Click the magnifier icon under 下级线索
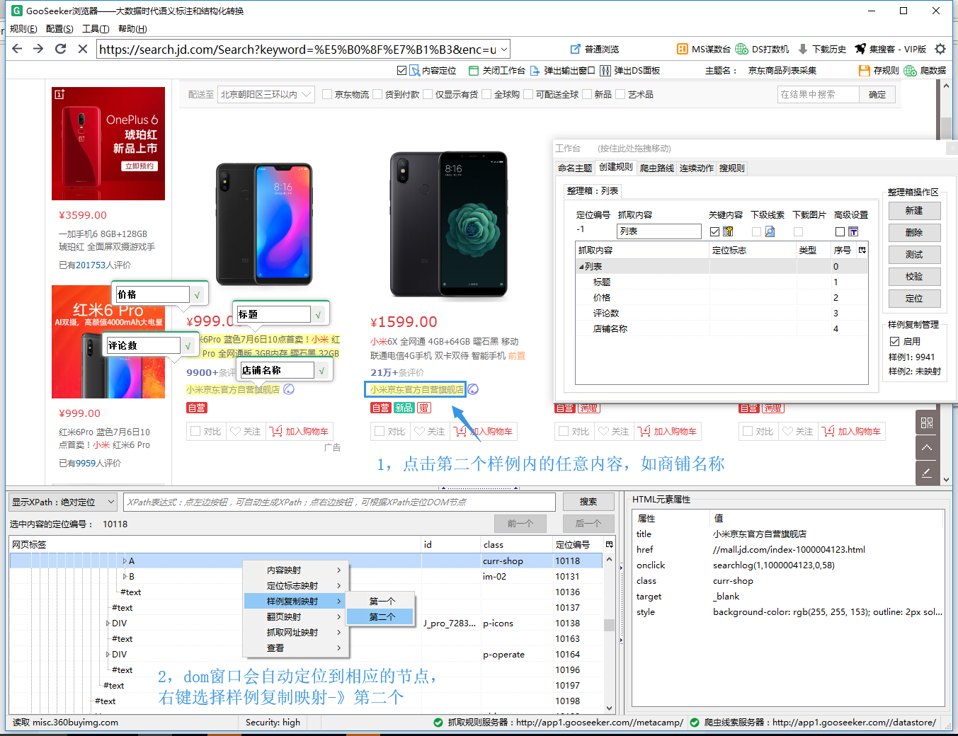The width and height of the screenshot is (958, 736). click(770, 231)
